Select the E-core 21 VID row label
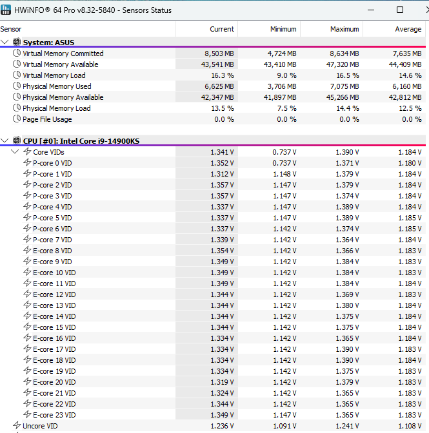Image resolution: width=429 pixels, height=433 pixels. [54, 393]
